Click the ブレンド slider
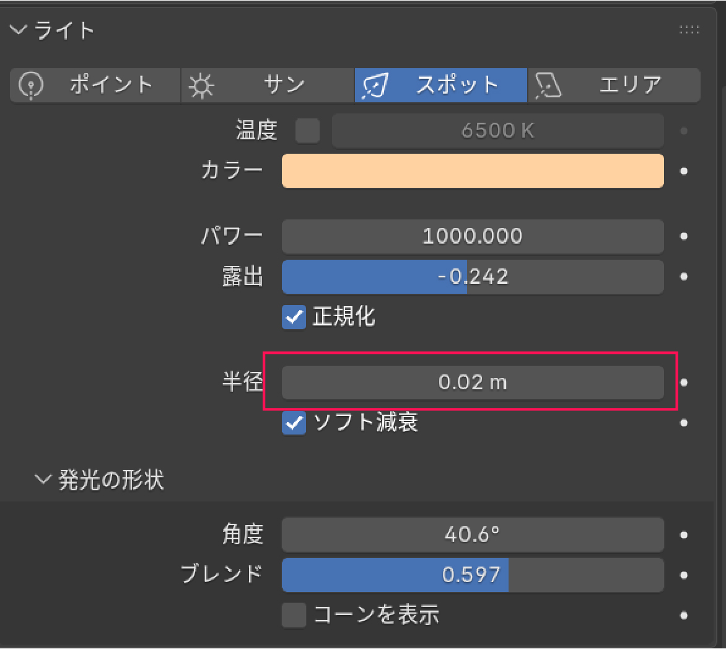726x649 pixels. (x=473, y=575)
